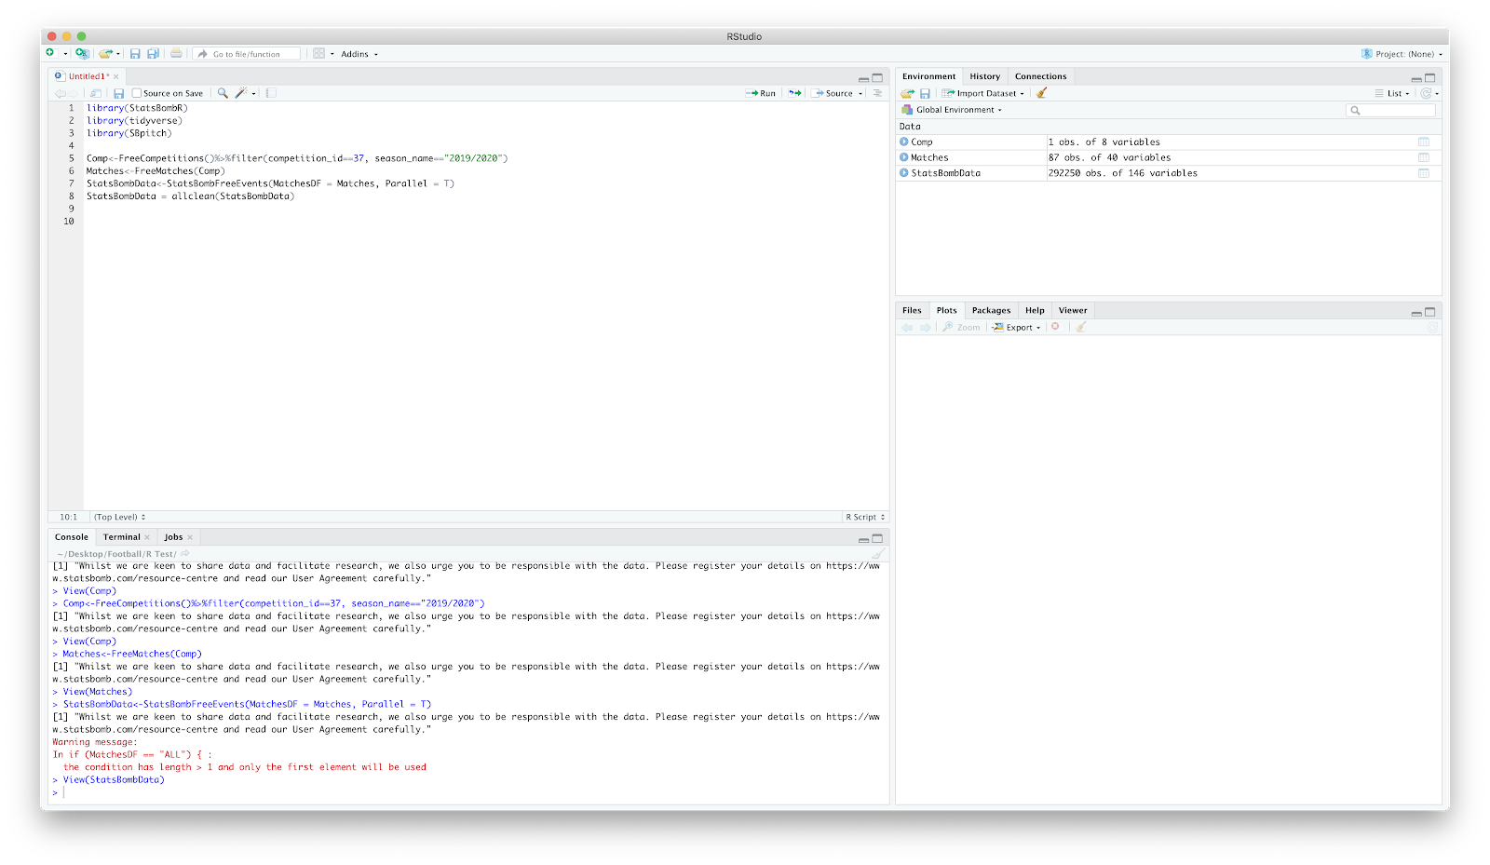Open the Global Environment selector
The image size is (1490, 865).
952,110
